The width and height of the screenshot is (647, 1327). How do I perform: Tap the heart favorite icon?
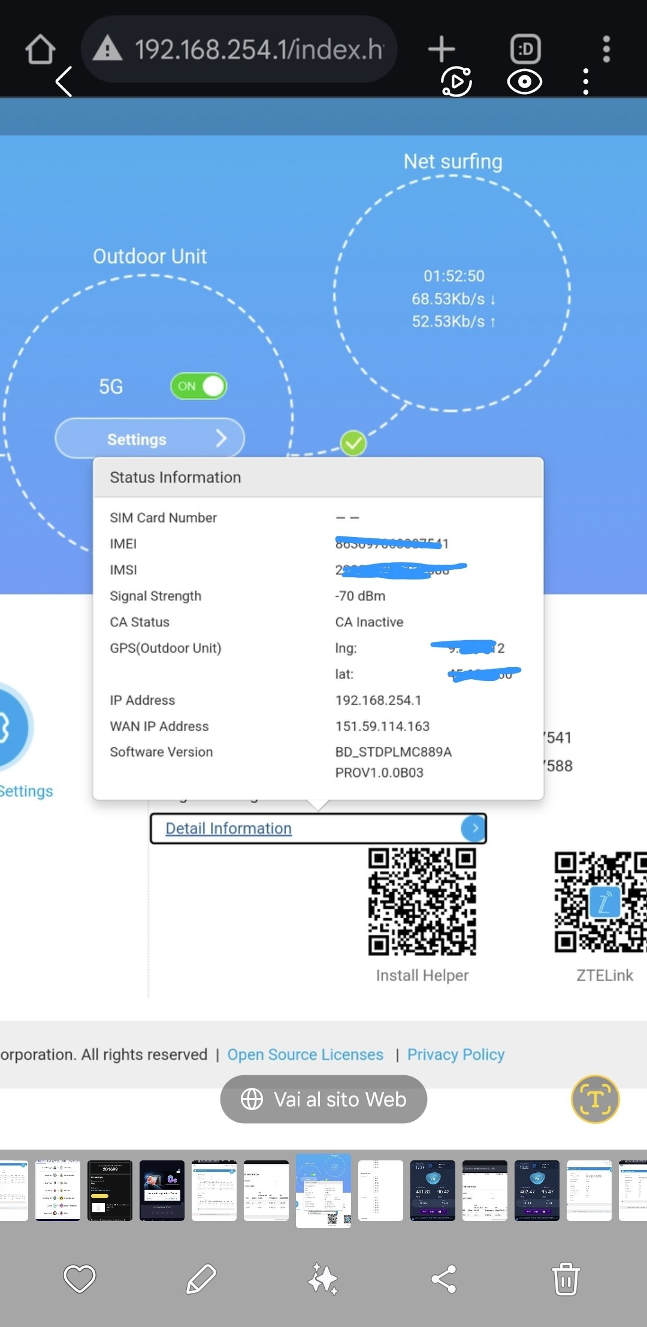point(80,1278)
